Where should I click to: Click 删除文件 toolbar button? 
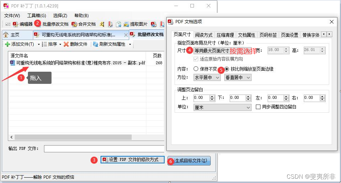(x=75, y=44)
